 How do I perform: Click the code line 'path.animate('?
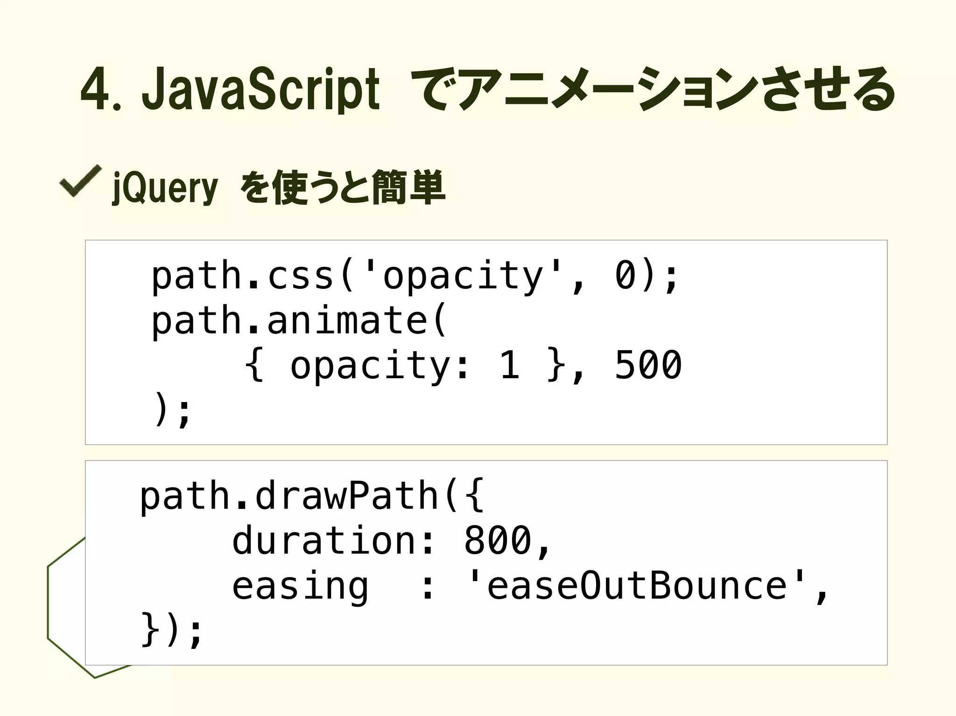point(300,321)
